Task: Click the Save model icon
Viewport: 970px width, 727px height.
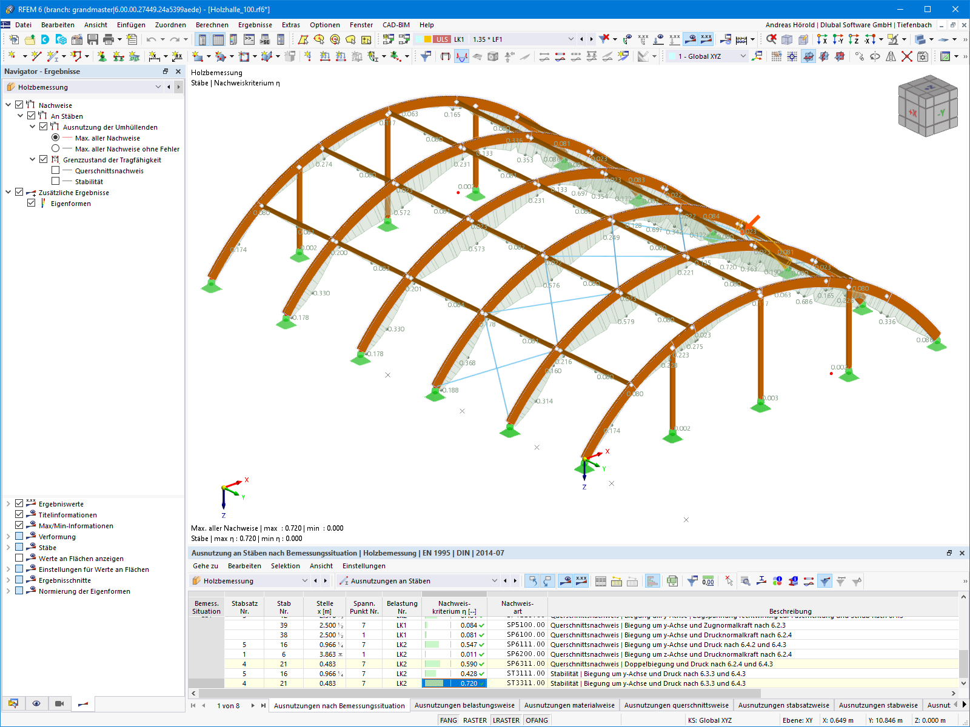Action: click(93, 39)
